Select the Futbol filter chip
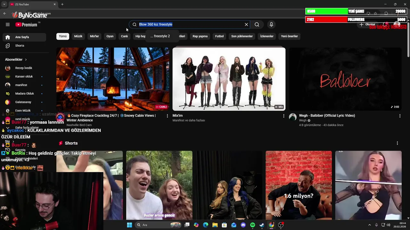The height and width of the screenshot is (230, 410). tap(219, 36)
